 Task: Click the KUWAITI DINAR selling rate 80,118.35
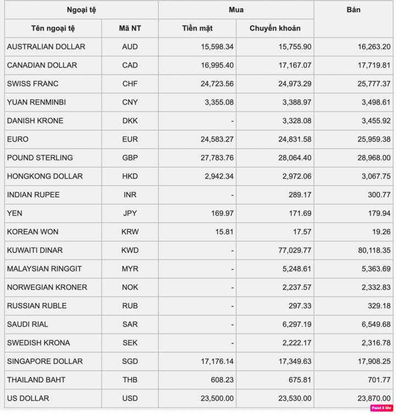pos(374,250)
